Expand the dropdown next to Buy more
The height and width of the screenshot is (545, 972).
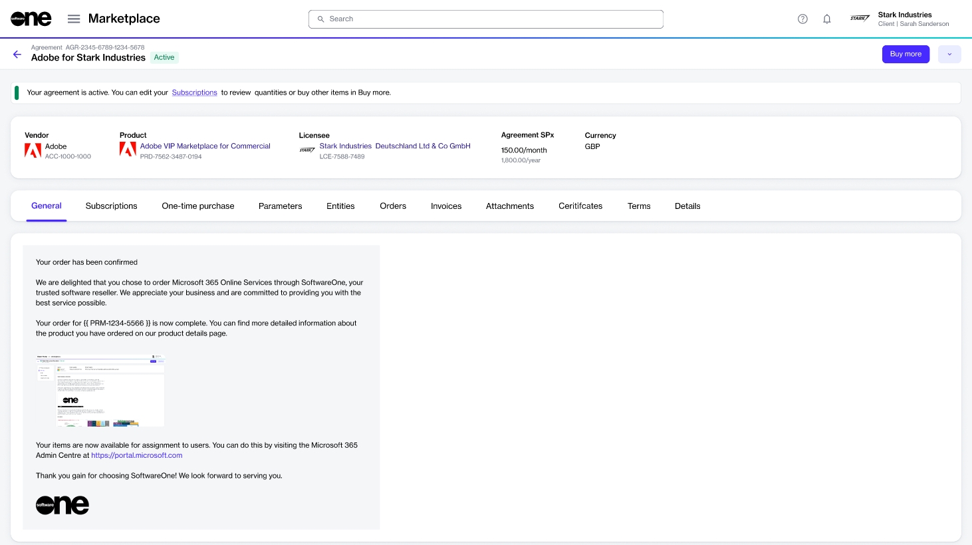[x=949, y=54]
